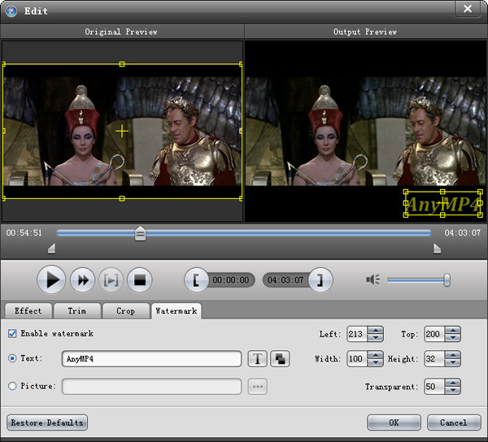
Task: Click the crop frame top middle handle
Action: [122, 64]
